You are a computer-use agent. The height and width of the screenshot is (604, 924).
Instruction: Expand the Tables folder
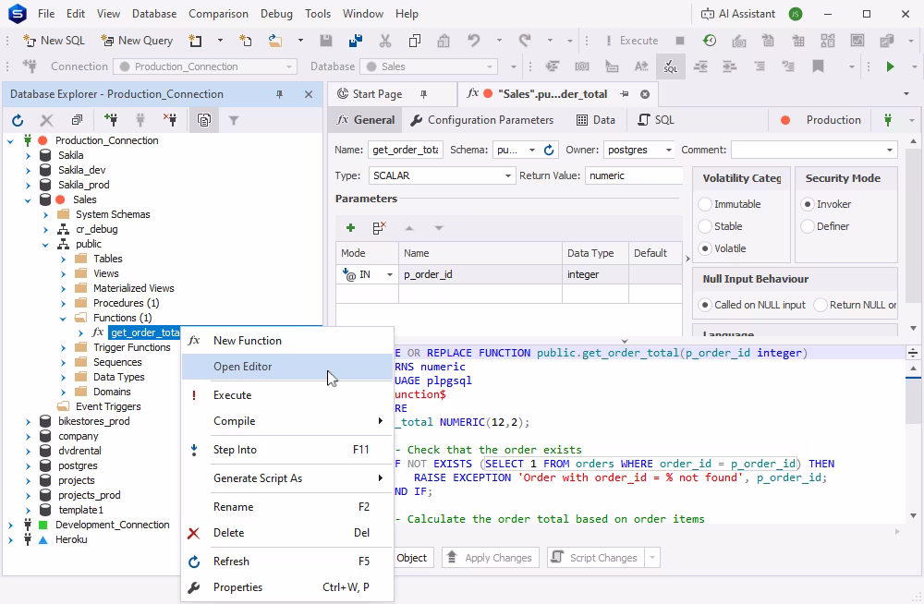tap(63, 260)
